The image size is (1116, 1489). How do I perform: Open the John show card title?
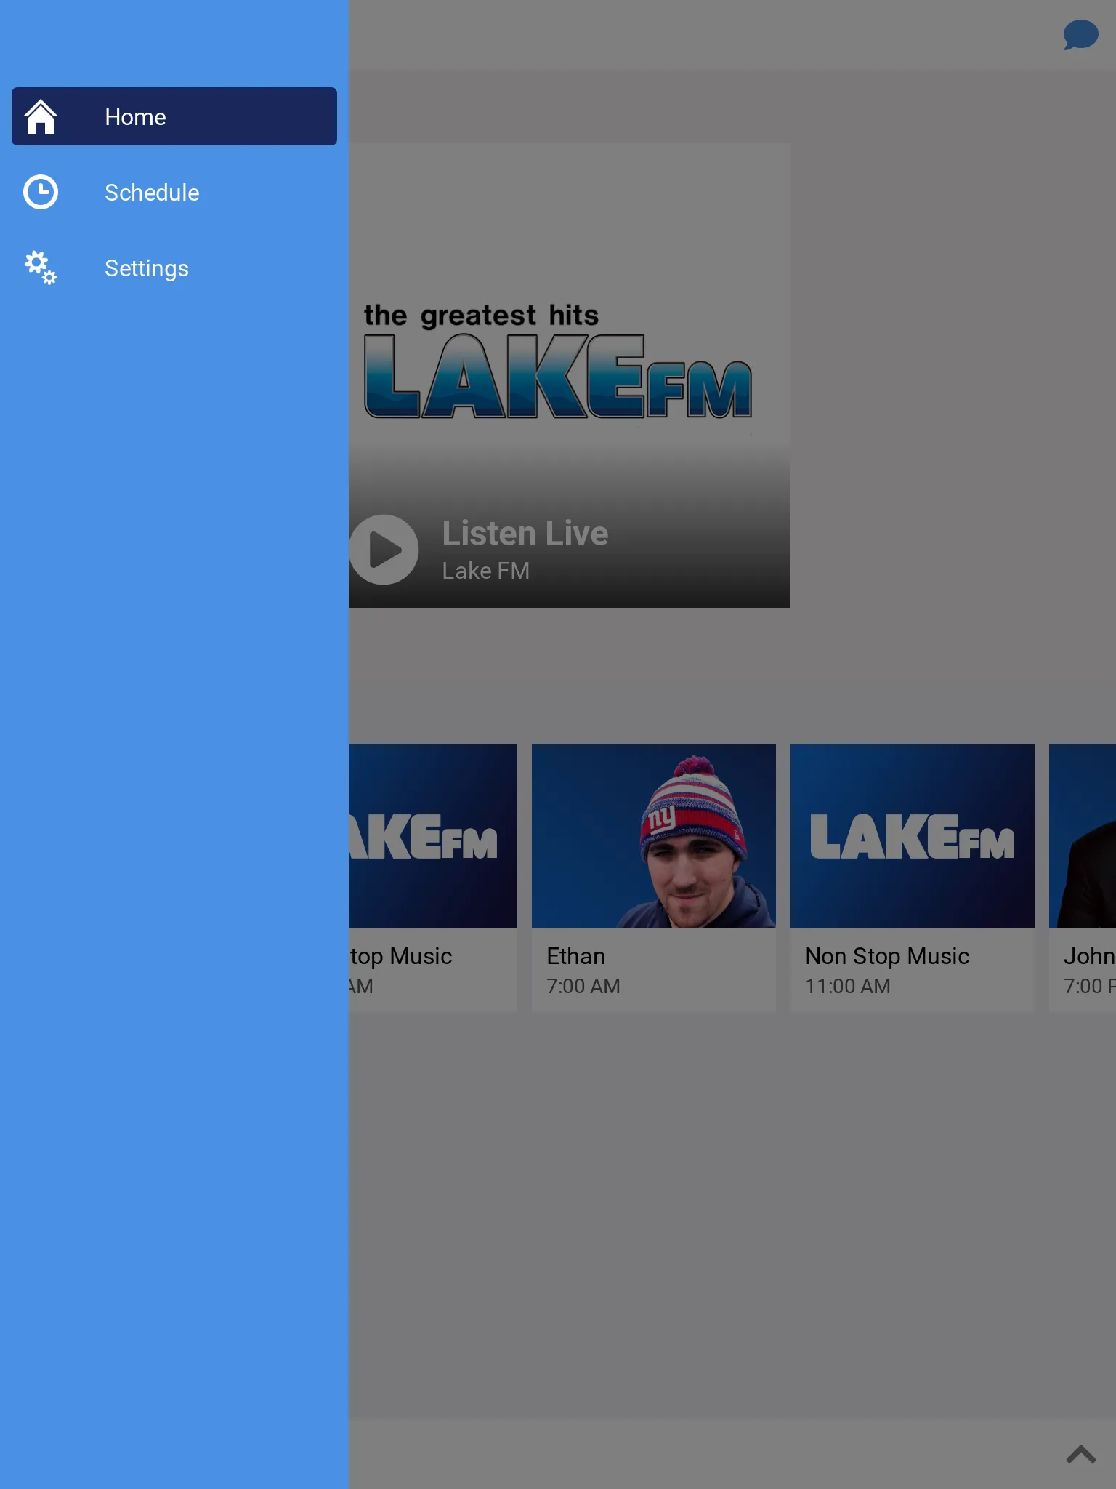1089,956
